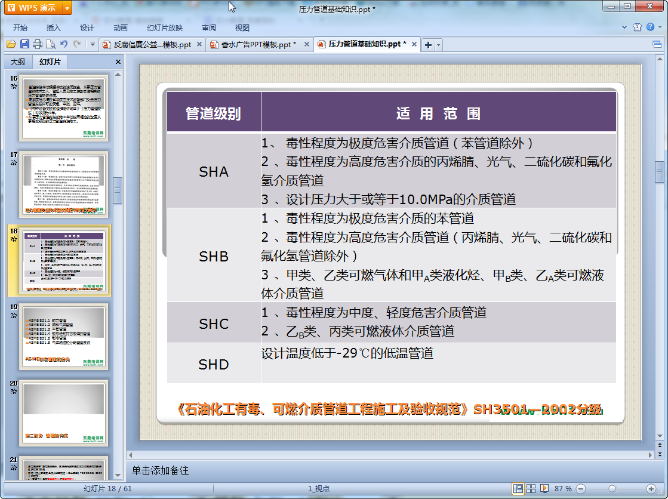
Task: Click the 单击添加备注 notes field
Action: pos(393,470)
